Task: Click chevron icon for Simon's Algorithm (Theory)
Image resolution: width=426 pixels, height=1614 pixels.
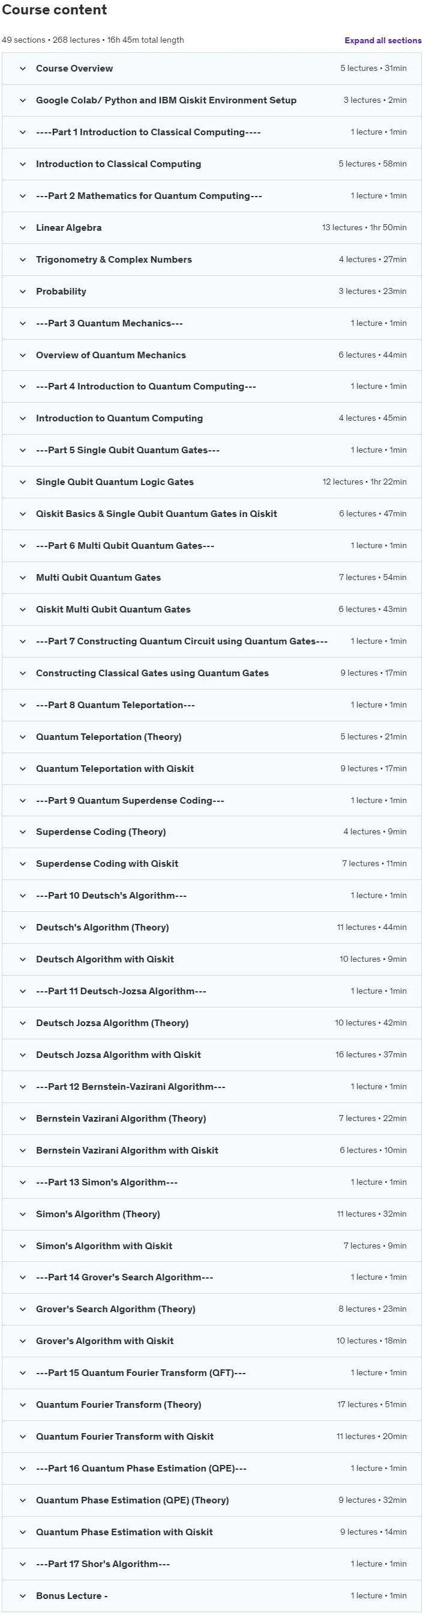Action: 23,1214
